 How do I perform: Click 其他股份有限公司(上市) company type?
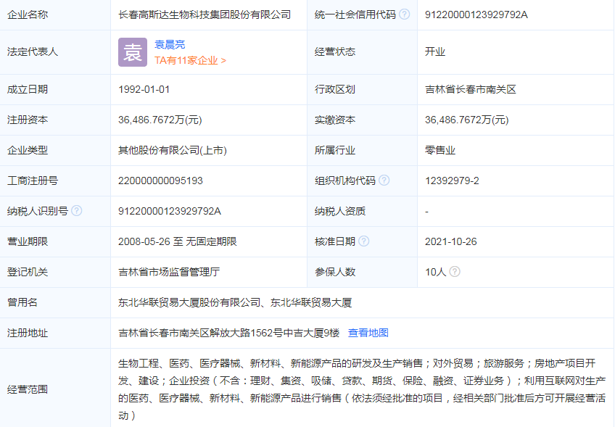point(173,150)
